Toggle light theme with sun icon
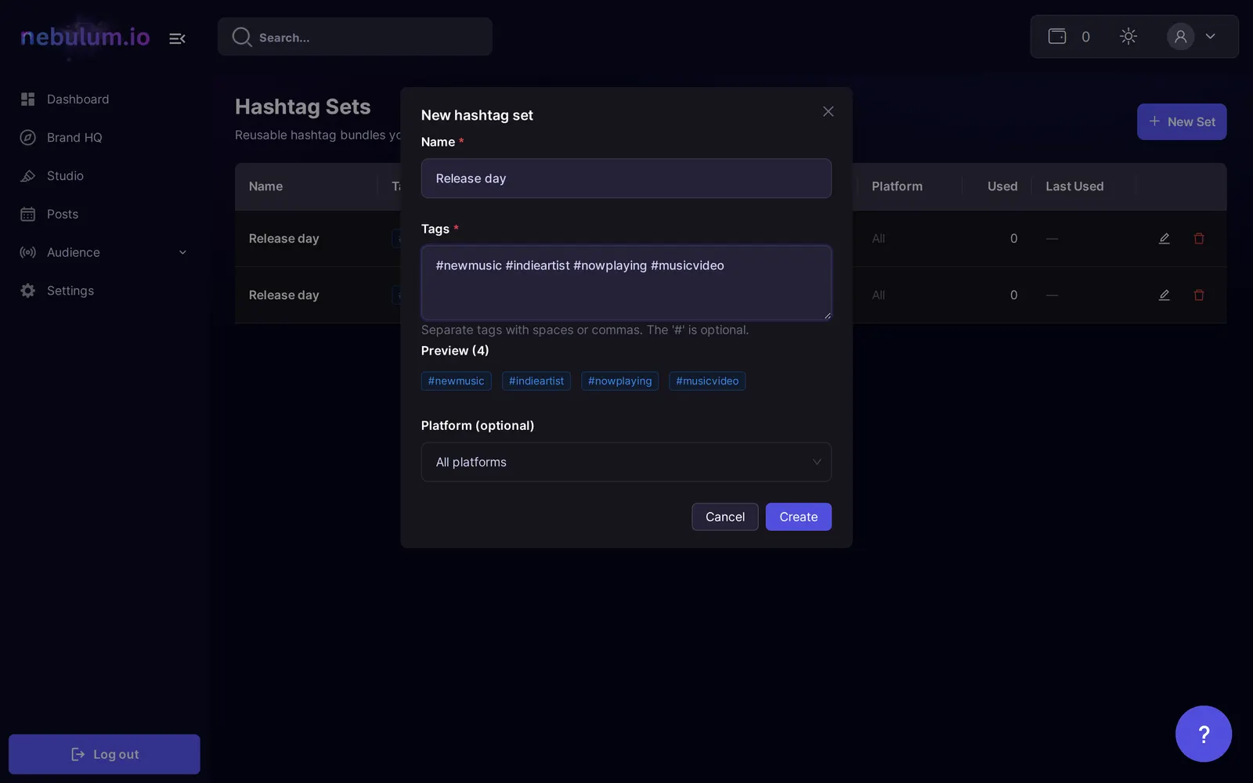Image resolution: width=1253 pixels, height=783 pixels. (x=1128, y=36)
